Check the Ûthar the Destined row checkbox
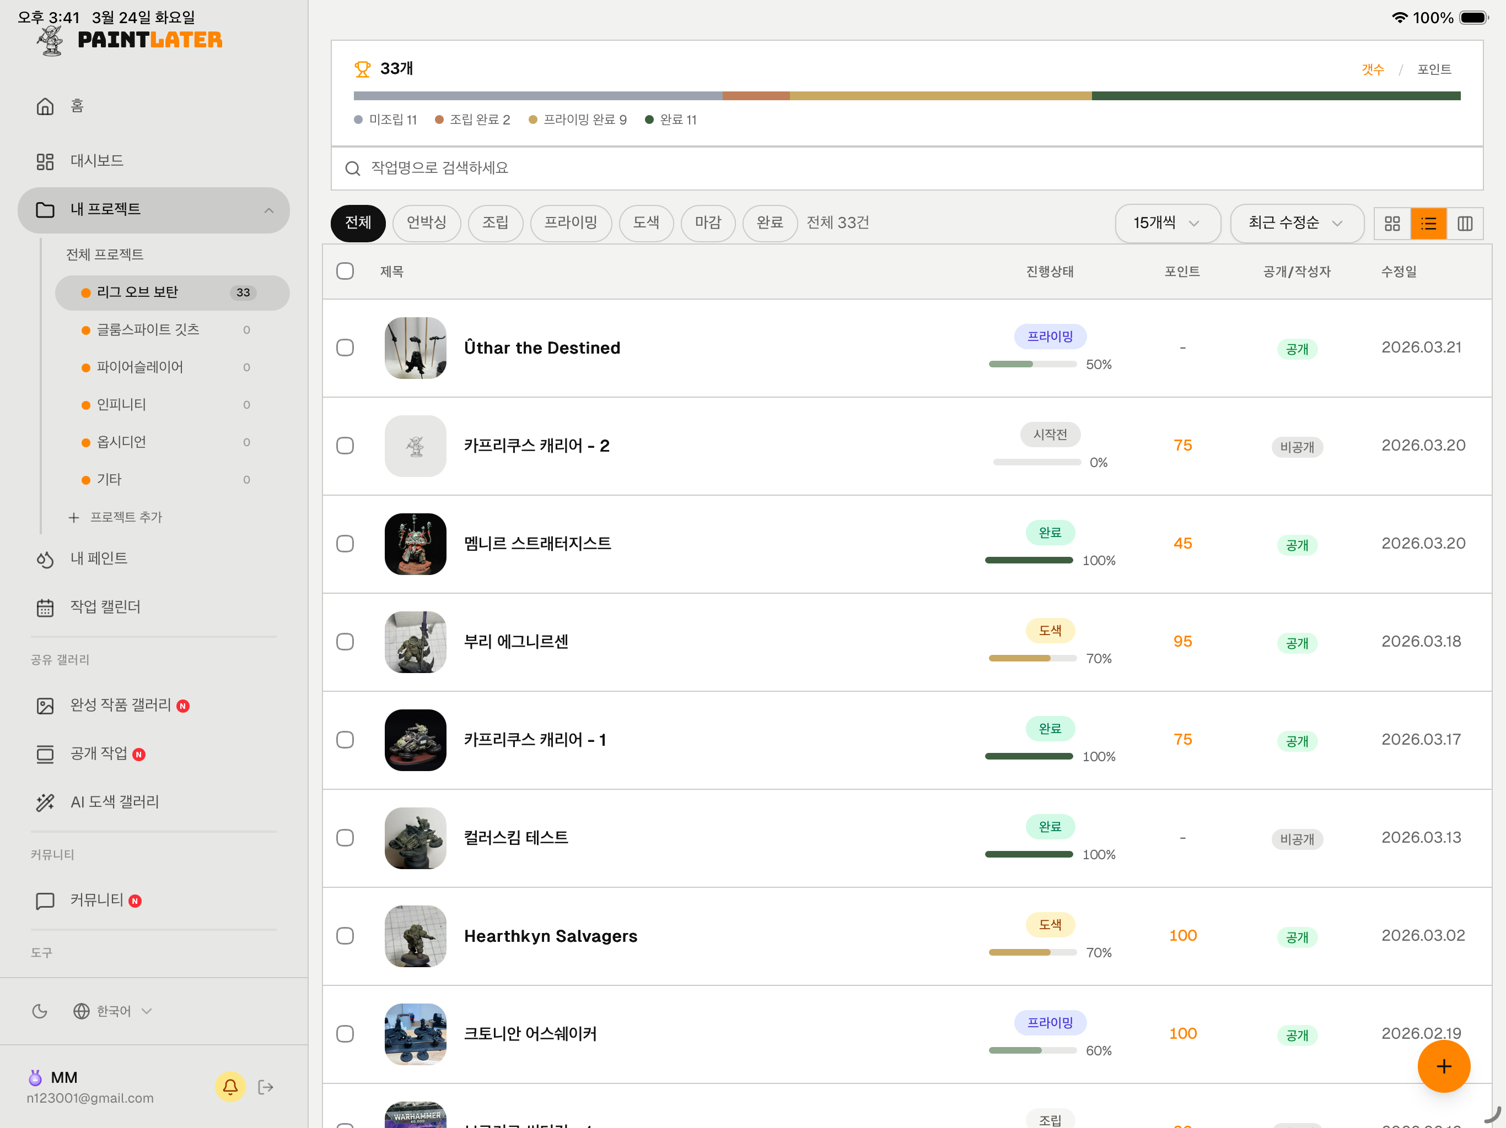 click(345, 348)
